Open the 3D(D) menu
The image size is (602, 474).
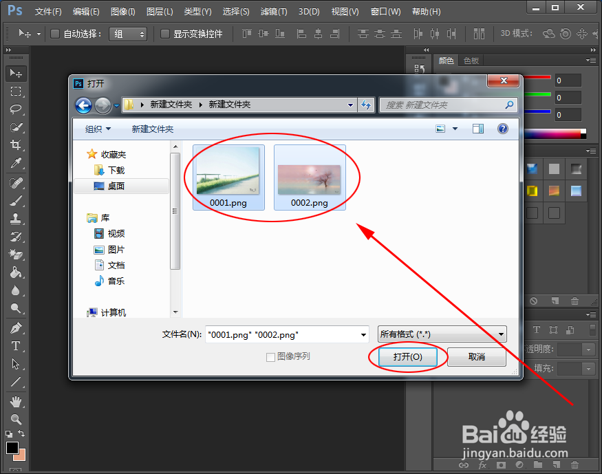coord(309,12)
